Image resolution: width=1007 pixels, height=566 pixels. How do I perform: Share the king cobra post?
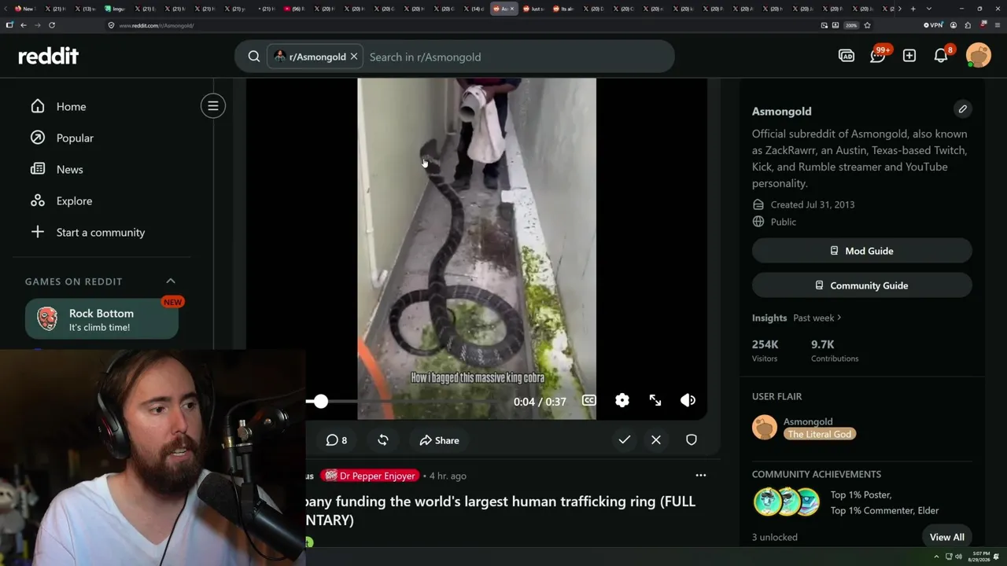coord(439,440)
